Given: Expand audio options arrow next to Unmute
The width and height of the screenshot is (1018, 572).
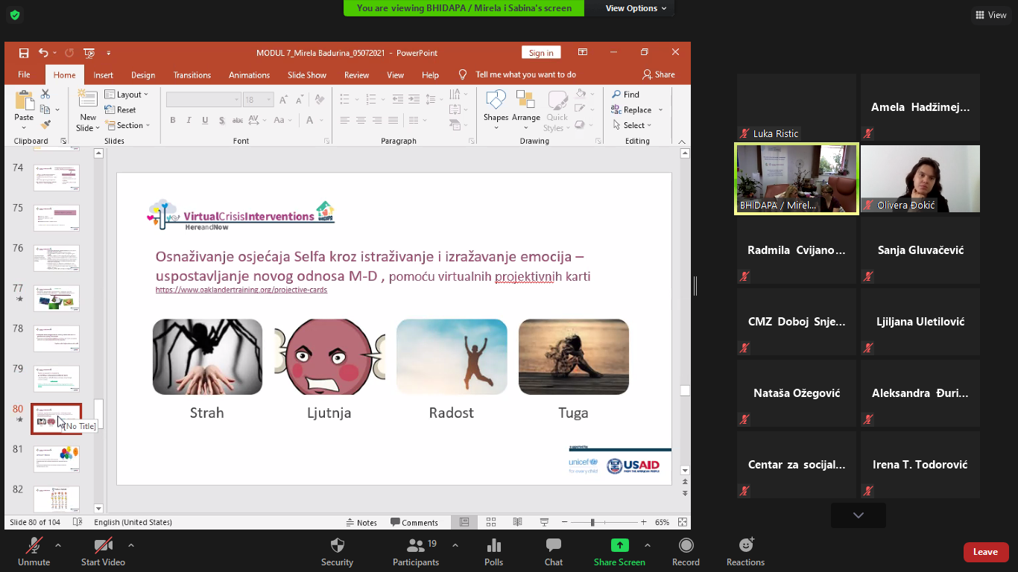Looking at the screenshot, I should point(58,544).
